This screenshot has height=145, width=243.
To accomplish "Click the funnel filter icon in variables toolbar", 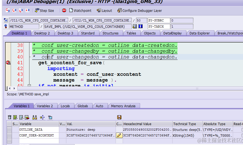I will tap(50, 117).
